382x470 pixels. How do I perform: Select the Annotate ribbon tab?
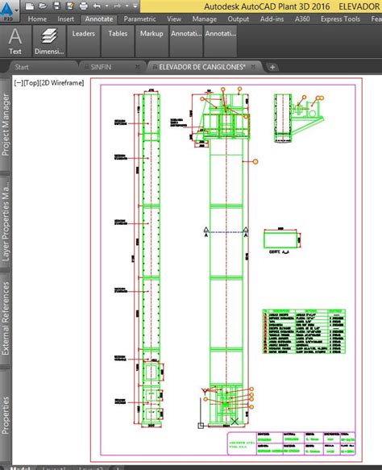coord(99,19)
